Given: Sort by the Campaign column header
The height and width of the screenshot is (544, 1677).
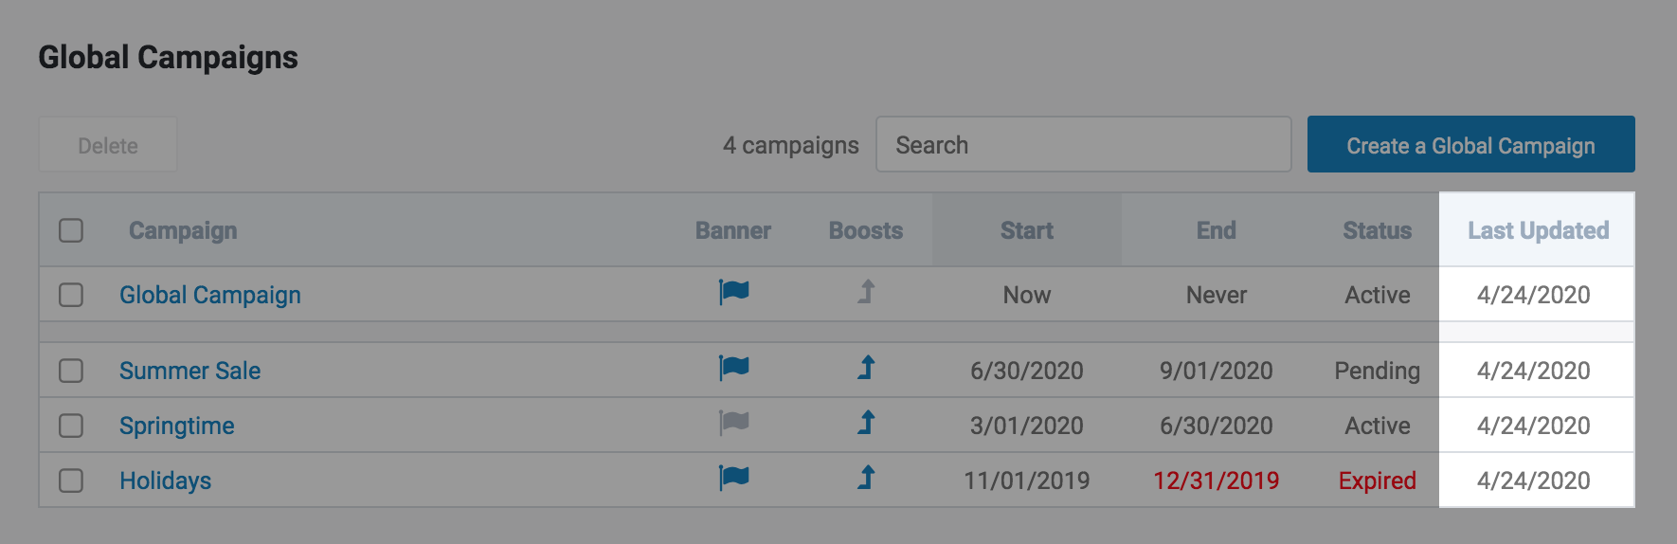Looking at the screenshot, I should (x=183, y=230).
